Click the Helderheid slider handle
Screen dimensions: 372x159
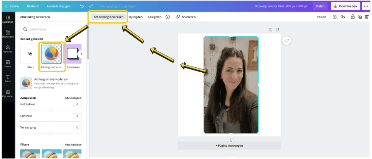click(x=51, y=110)
